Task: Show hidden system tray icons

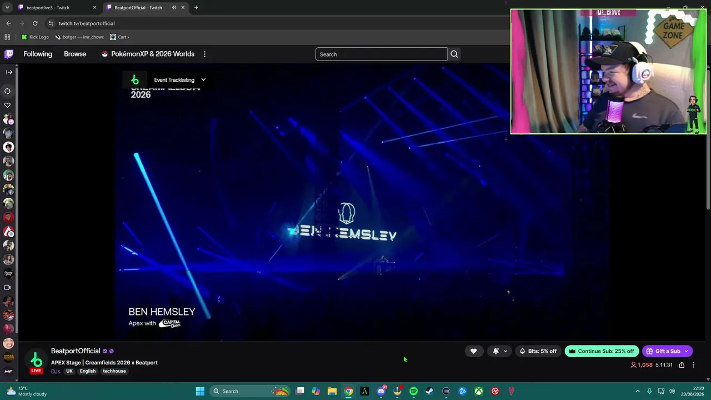Action: tap(637, 391)
